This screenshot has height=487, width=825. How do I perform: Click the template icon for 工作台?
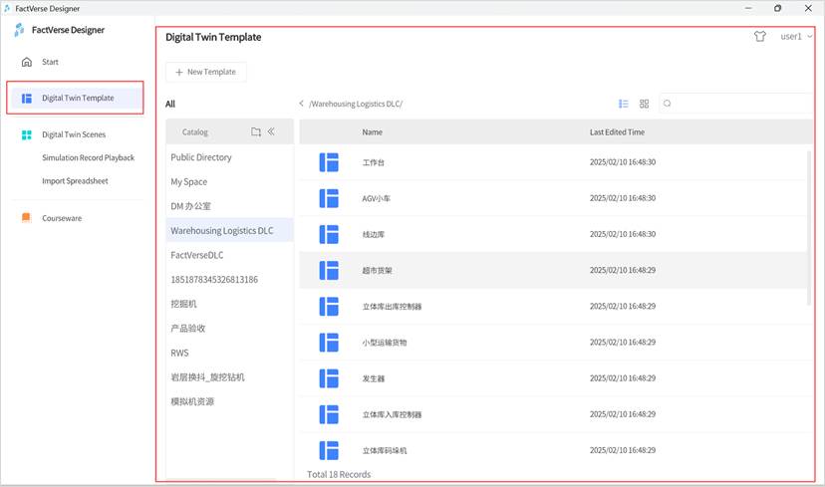point(329,161)
